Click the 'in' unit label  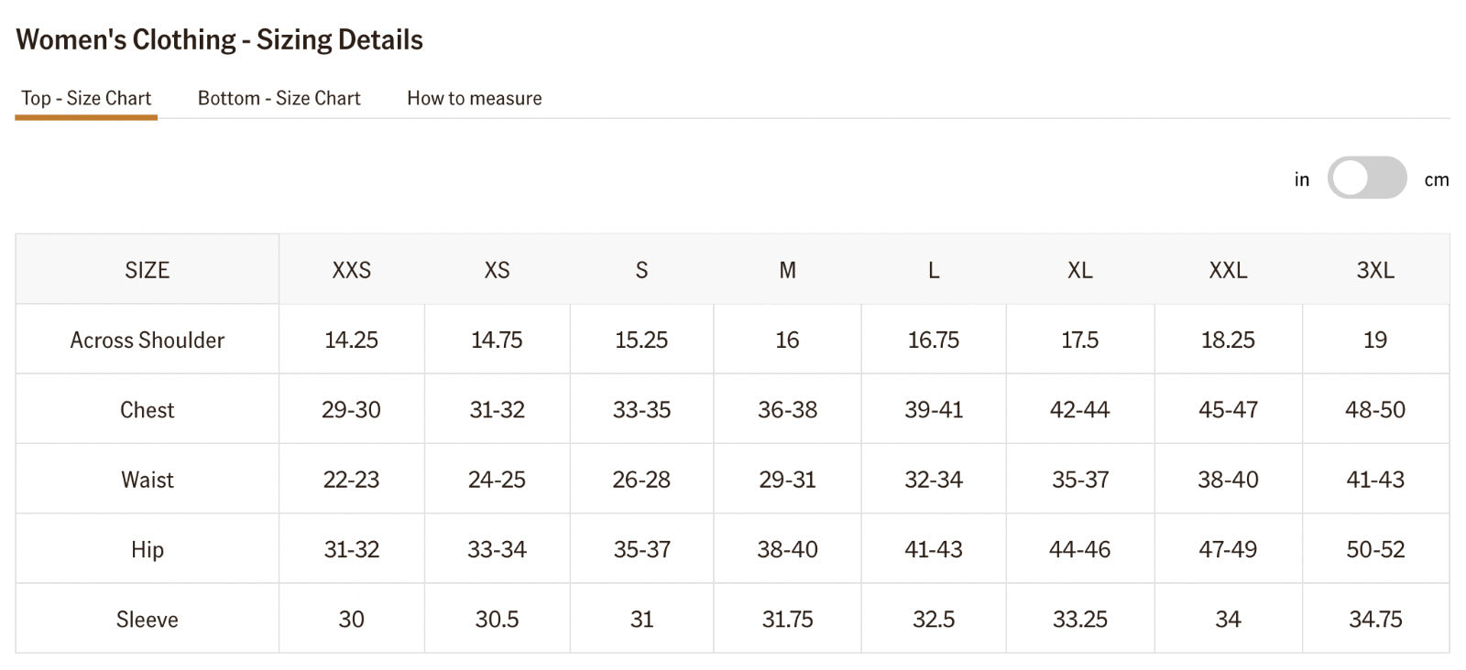tap(1301, 179)
